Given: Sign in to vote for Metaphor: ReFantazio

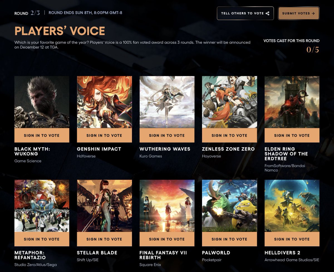Looking at the screenshot, I should tap(42, 239).
